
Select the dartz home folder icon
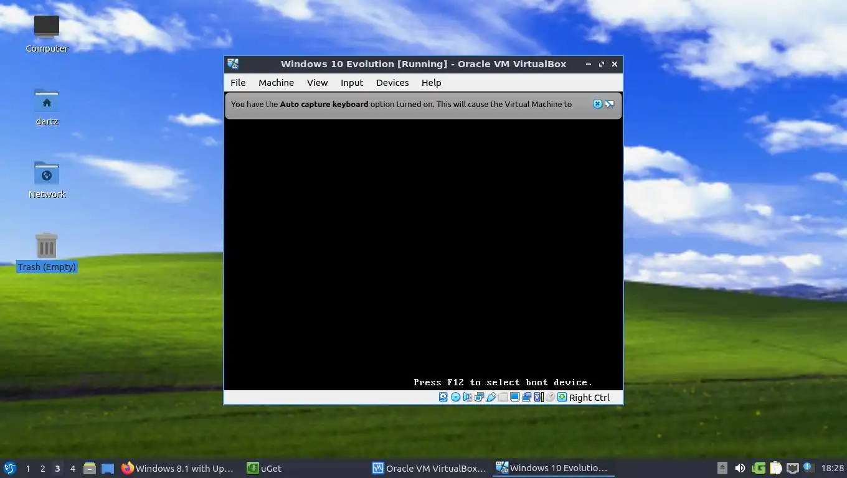tap(47, 107)
